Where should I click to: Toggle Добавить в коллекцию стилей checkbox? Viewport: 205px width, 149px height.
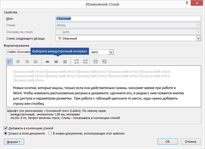pos(6,128)
